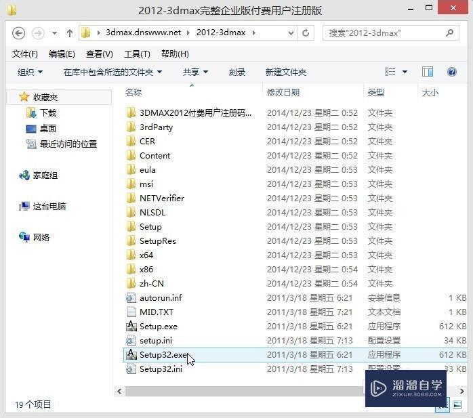Select the 3DMAX2012付费用户注册码 folder icon

[131, 112]
